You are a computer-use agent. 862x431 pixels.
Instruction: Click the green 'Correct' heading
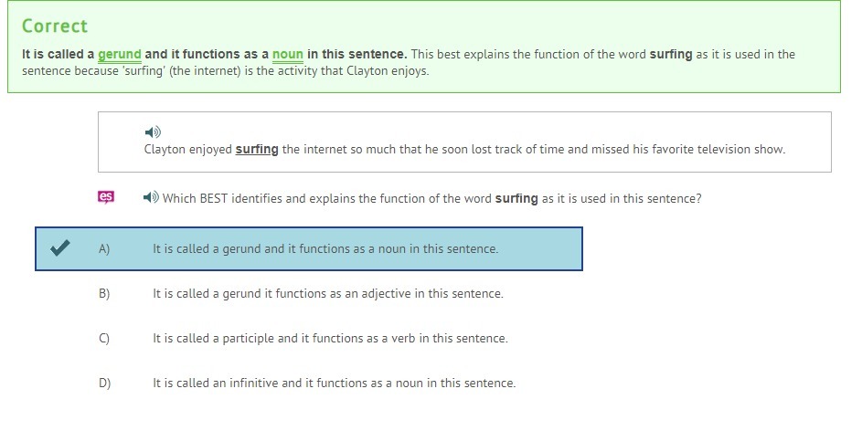coord(55,26)
